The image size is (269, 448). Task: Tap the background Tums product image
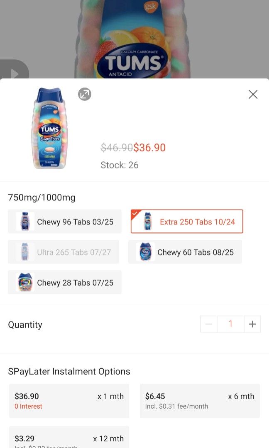click(x=133, y=41)
